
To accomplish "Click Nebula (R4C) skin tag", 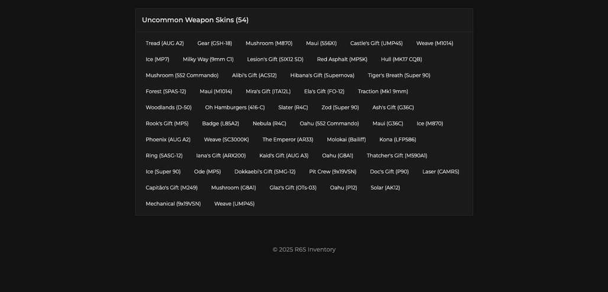I will (270, 124).
